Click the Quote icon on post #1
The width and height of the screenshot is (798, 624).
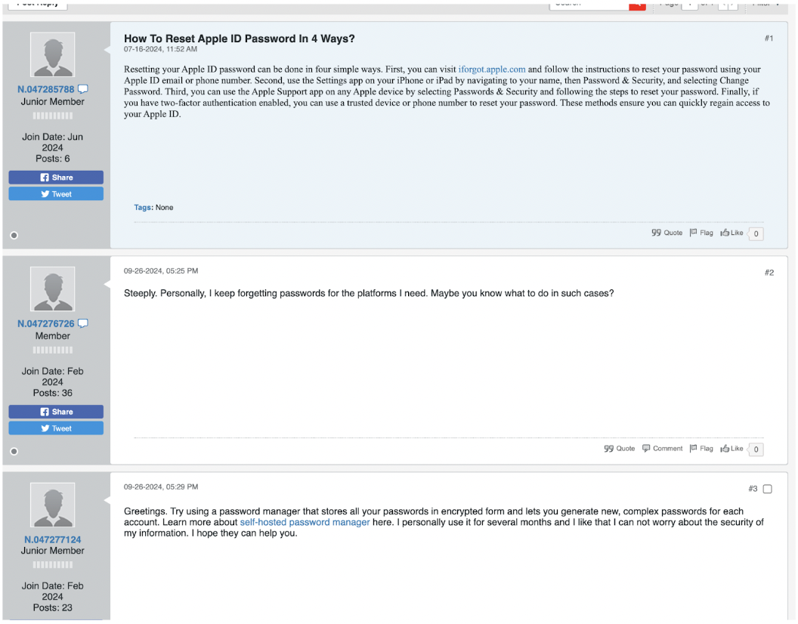tap(667, 233)
